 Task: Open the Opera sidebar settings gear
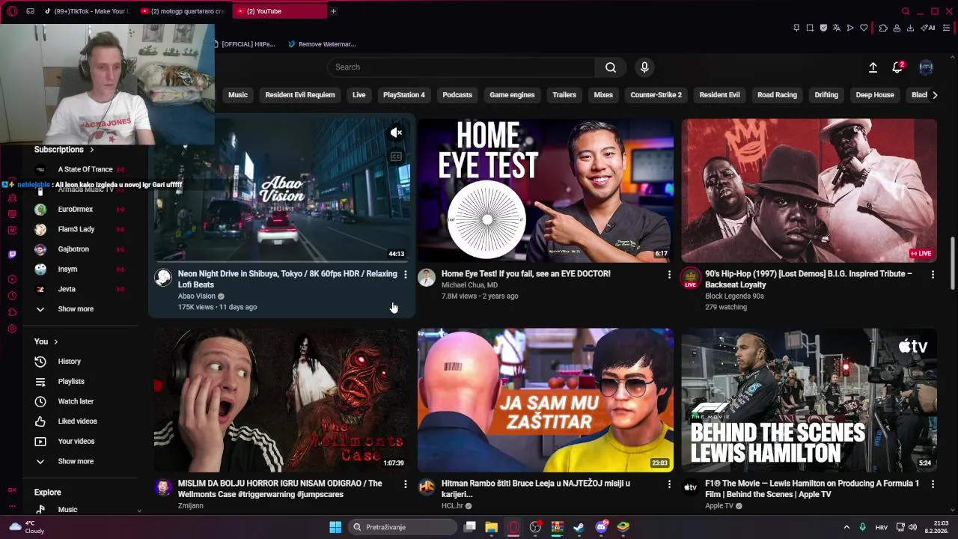[x=12, y=329]
